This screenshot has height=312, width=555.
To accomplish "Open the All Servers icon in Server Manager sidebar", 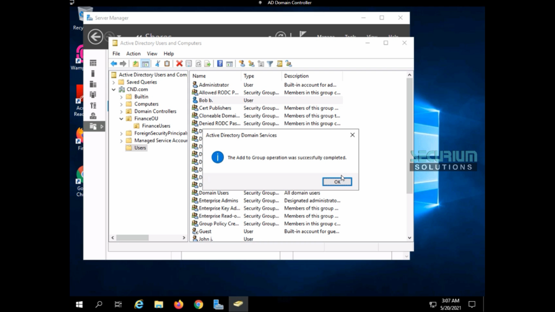I will [93, 84].
